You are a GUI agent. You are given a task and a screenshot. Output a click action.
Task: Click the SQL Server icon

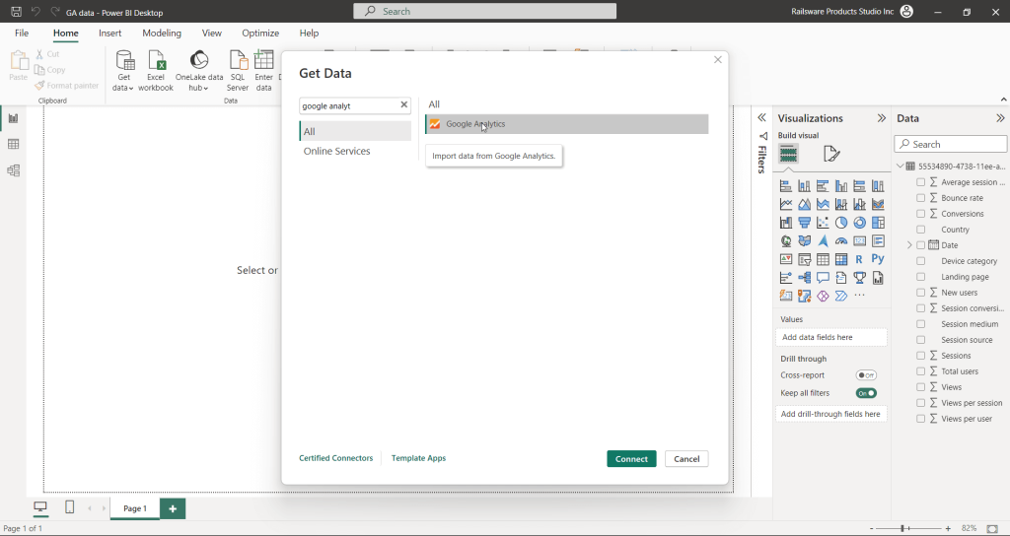click(x=239, y=69)
